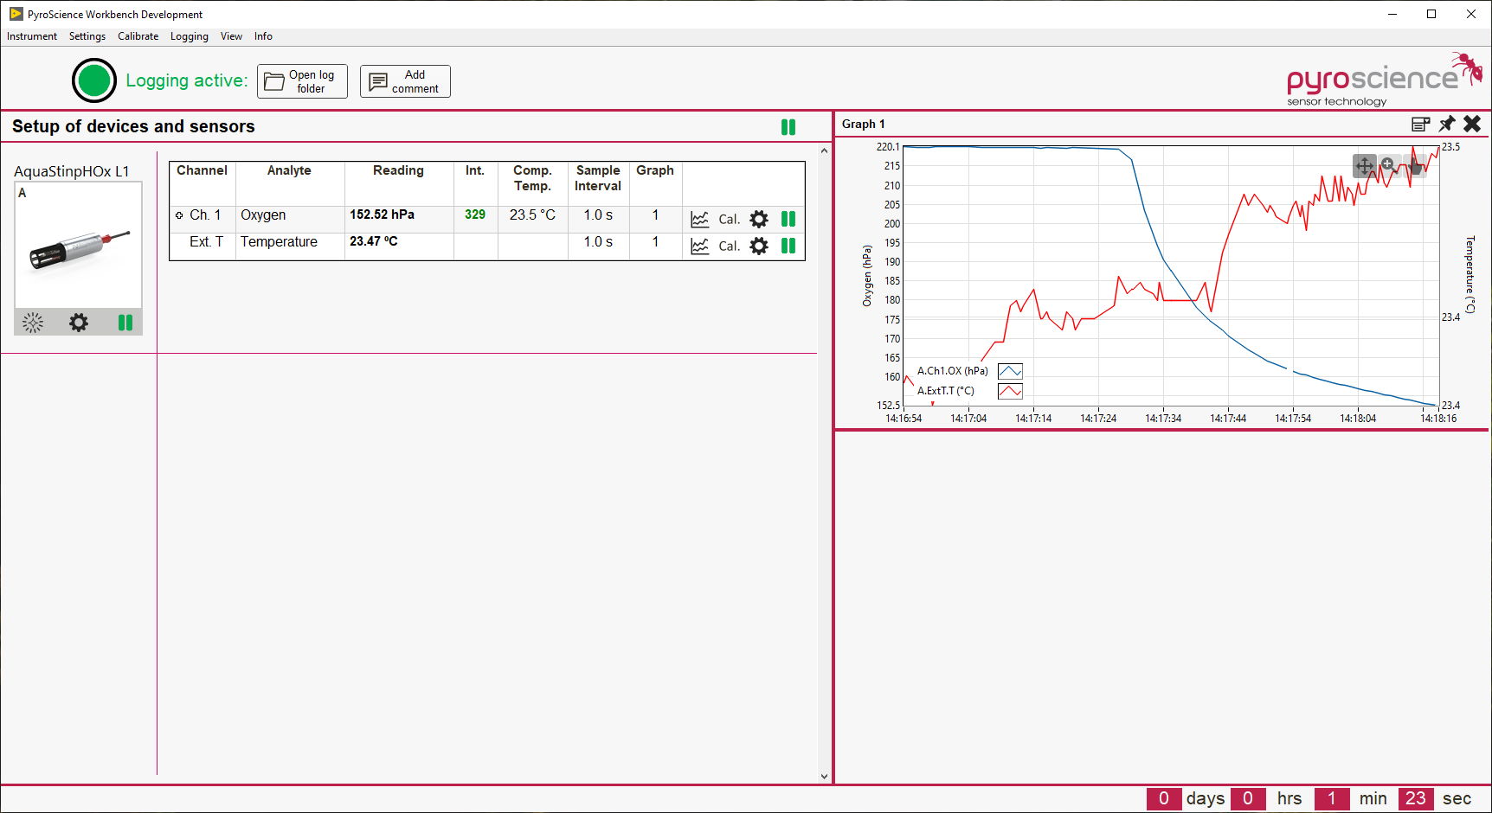Image resolution: width=1492 pixels, height=813 pixels.
Task: Open the View menu
Action: pos(231,36)
